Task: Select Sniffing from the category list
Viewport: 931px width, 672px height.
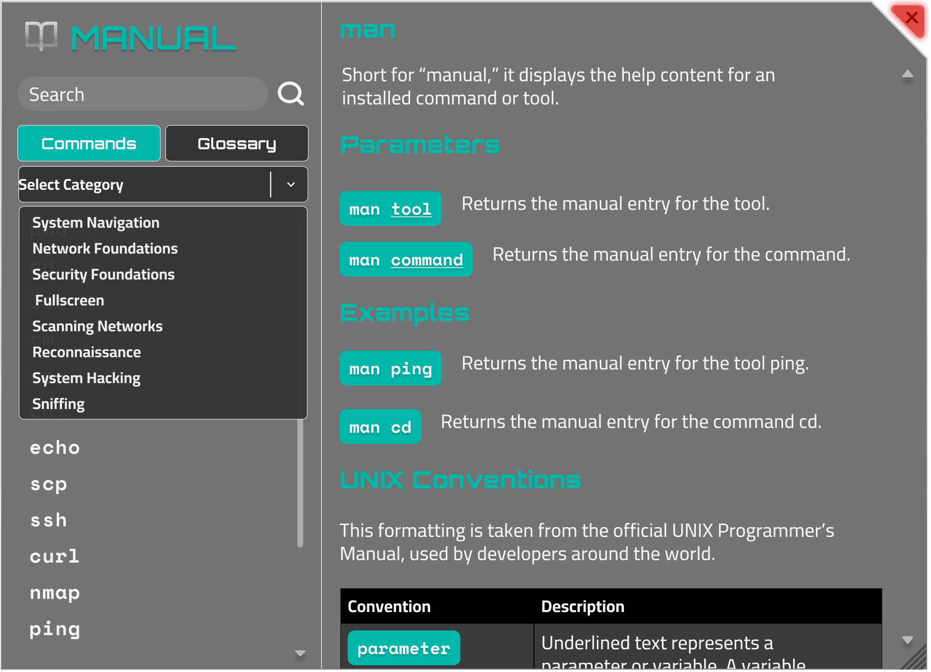Action: 59,404
